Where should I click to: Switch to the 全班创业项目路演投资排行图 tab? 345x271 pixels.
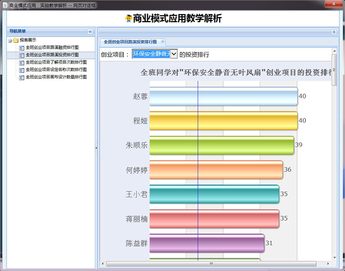(x=130, y=42)
